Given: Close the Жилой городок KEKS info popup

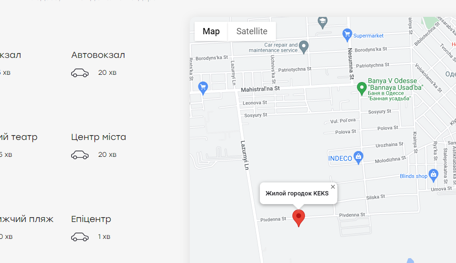Looking at the screenshot, I should click(x=333, y=187).
